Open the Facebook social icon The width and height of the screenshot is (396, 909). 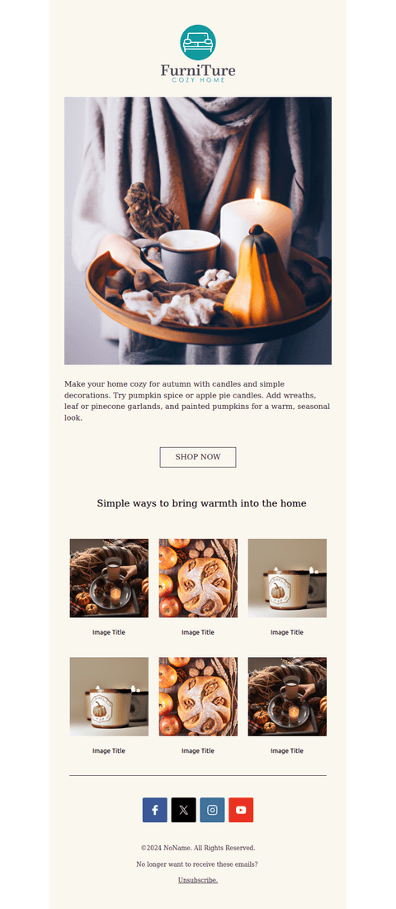pos(155,810)
